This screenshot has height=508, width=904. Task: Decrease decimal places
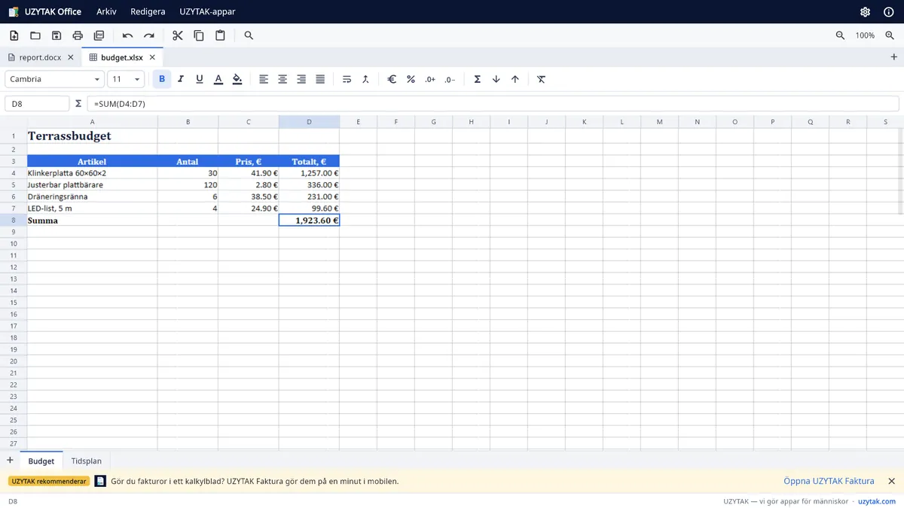click(x=450, y=79)
